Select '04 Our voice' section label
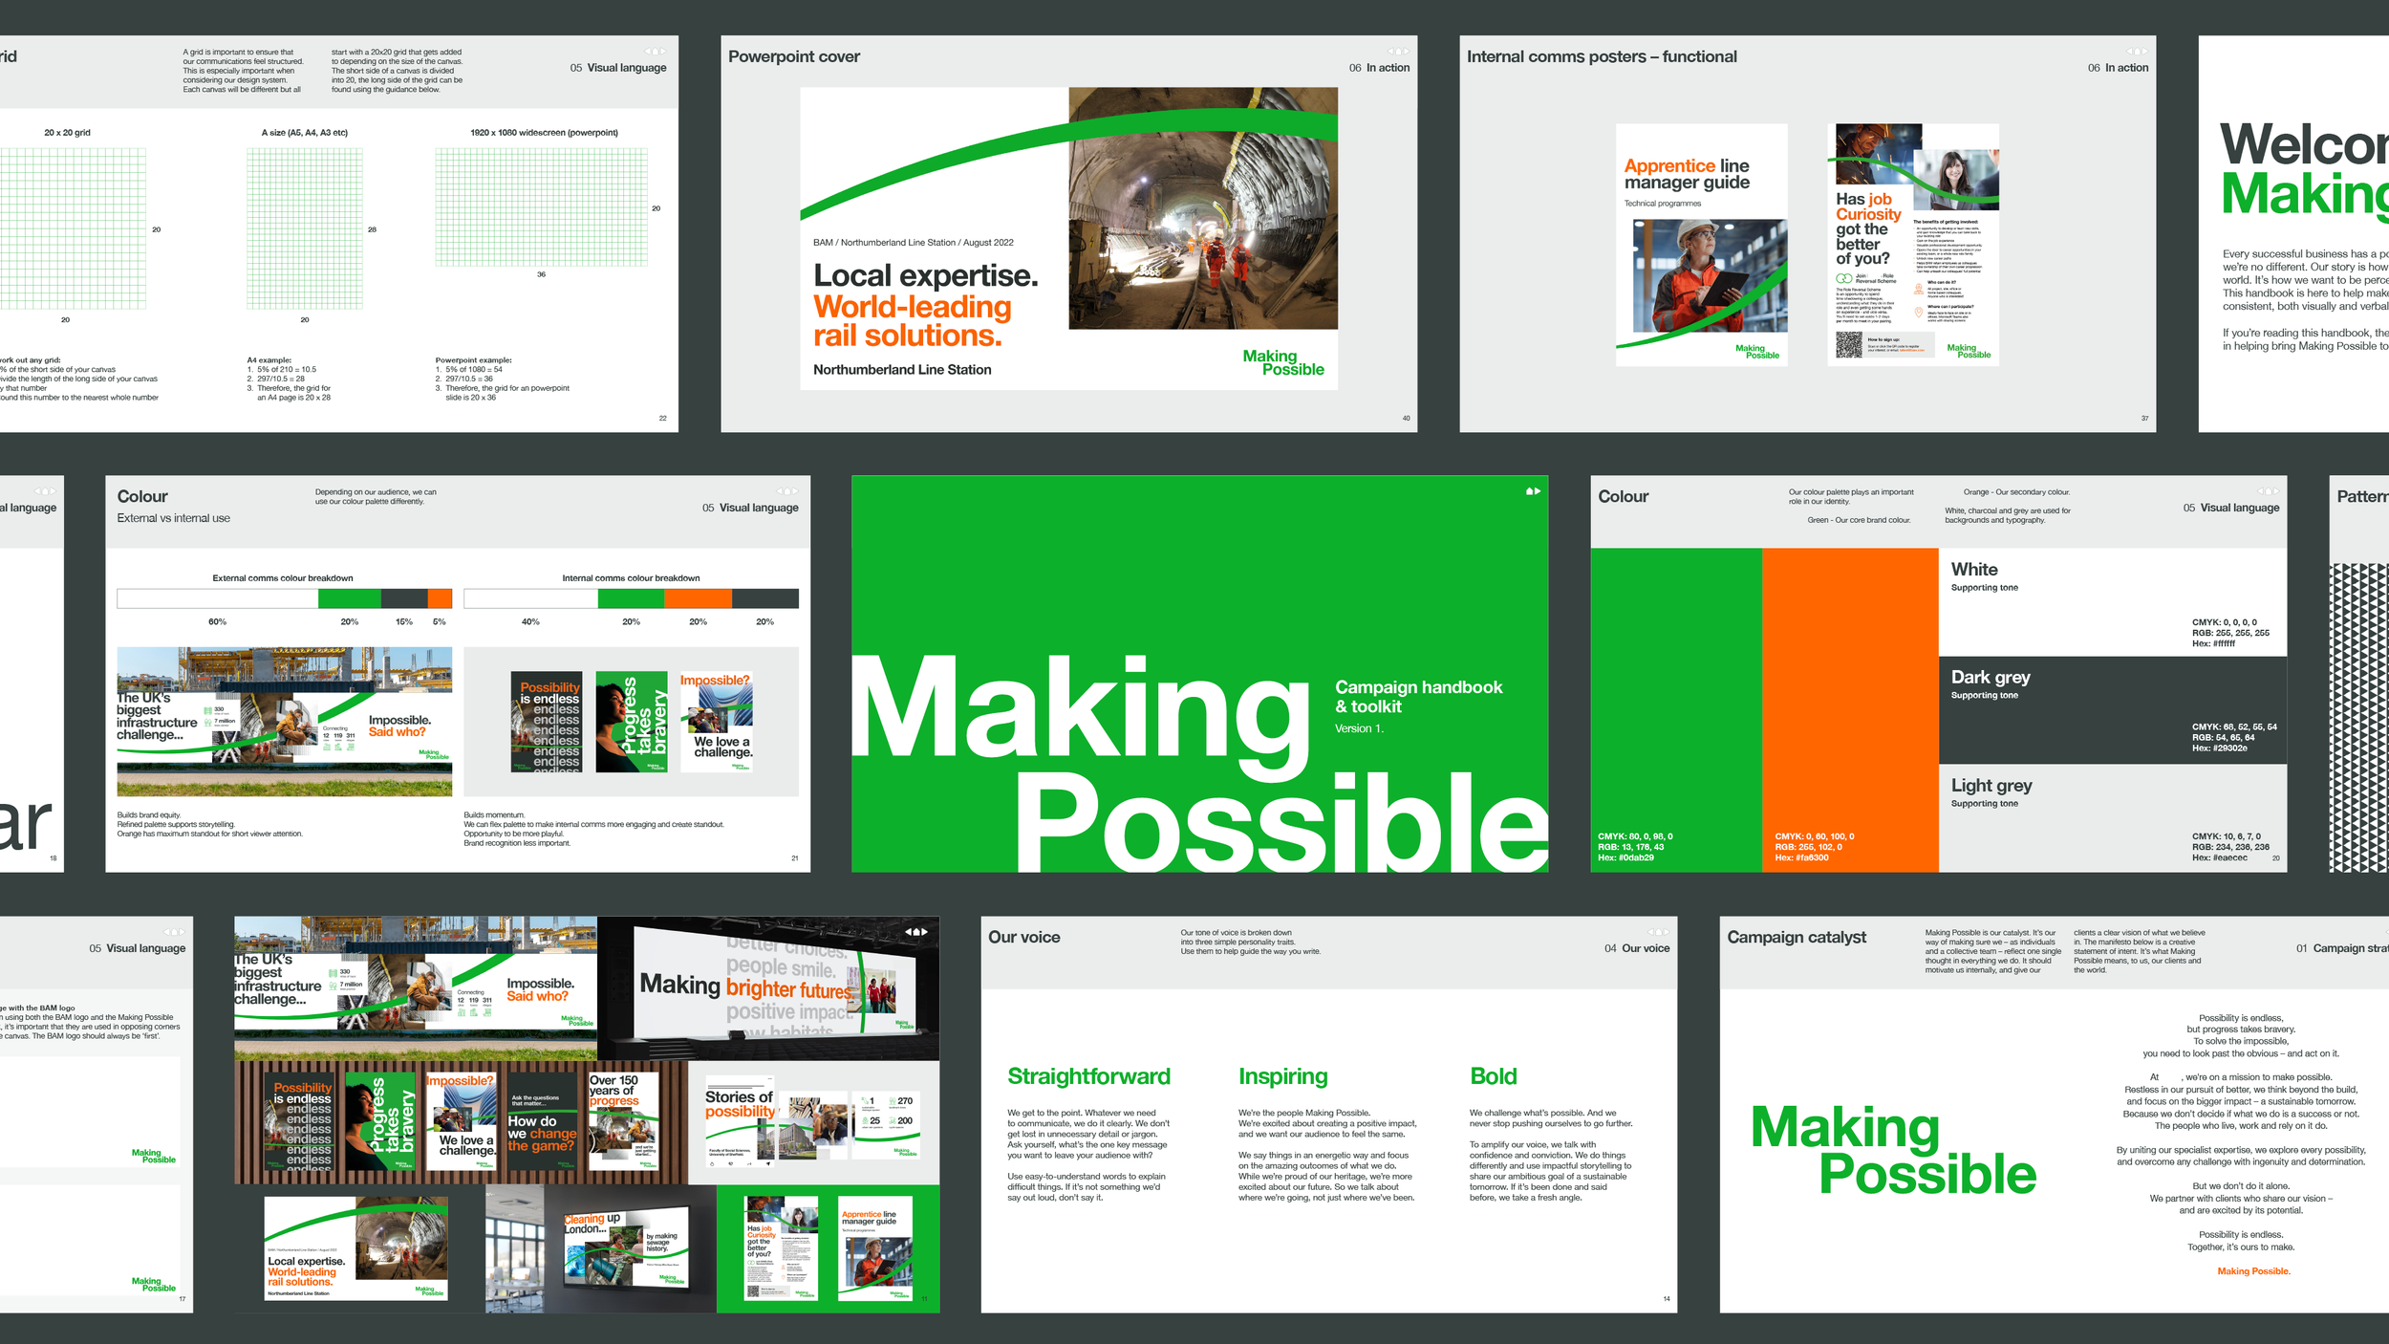The height and width of the screenshot is (1344, 2389). (1637, 948)
